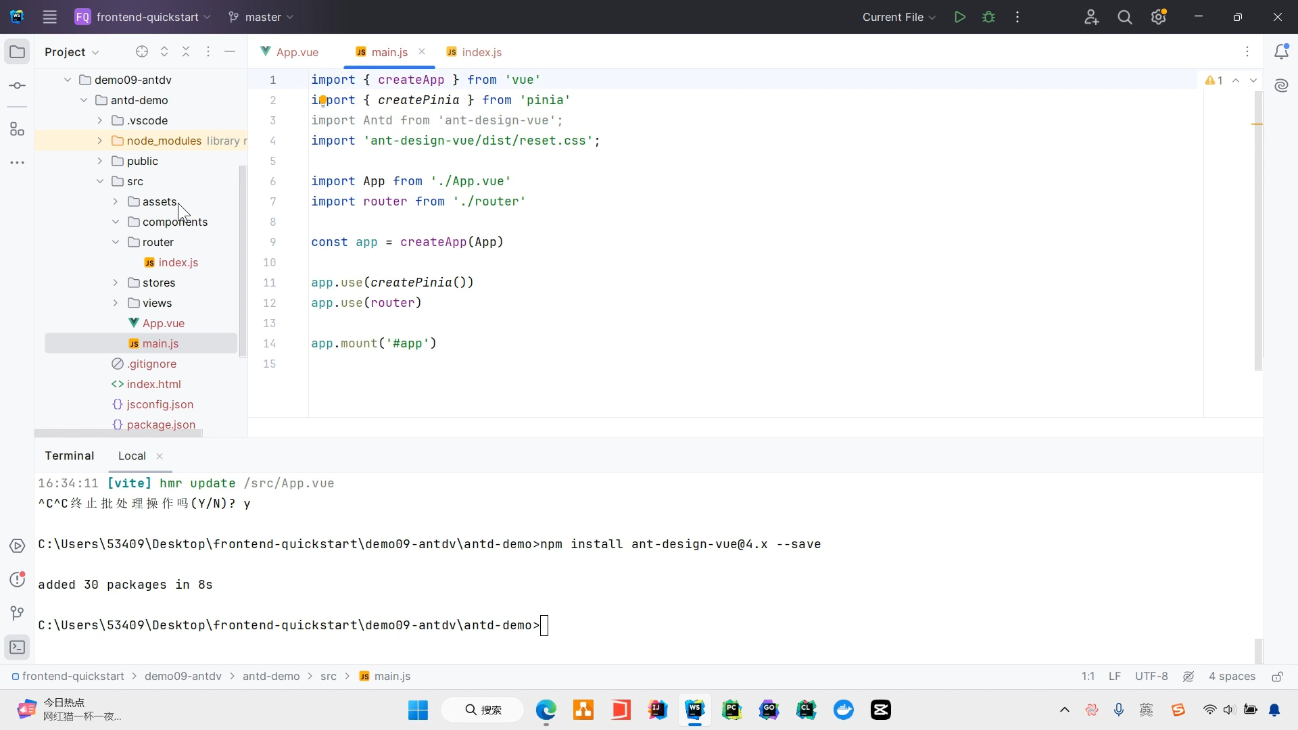This screenshot has width=1298, height=730.
Task: Open the Problems tool window icon
Action: point(18,579)
